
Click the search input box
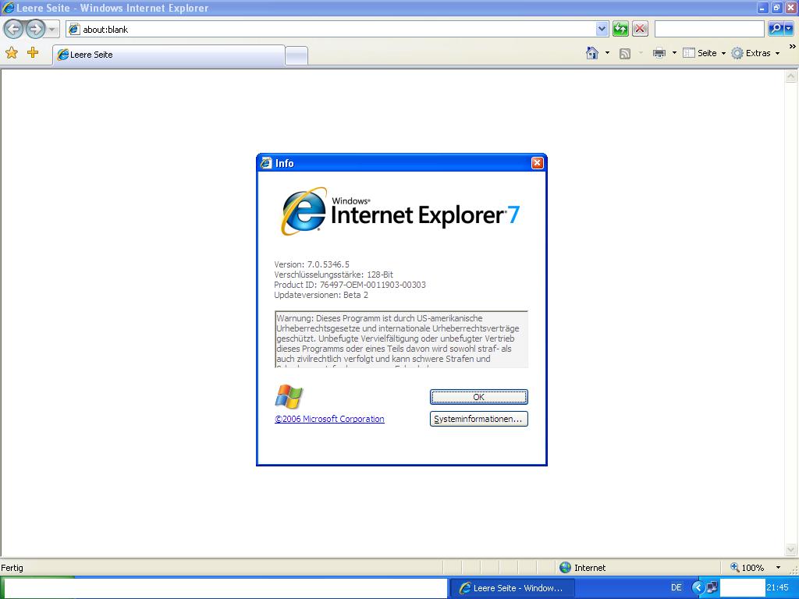pos(709,29)
